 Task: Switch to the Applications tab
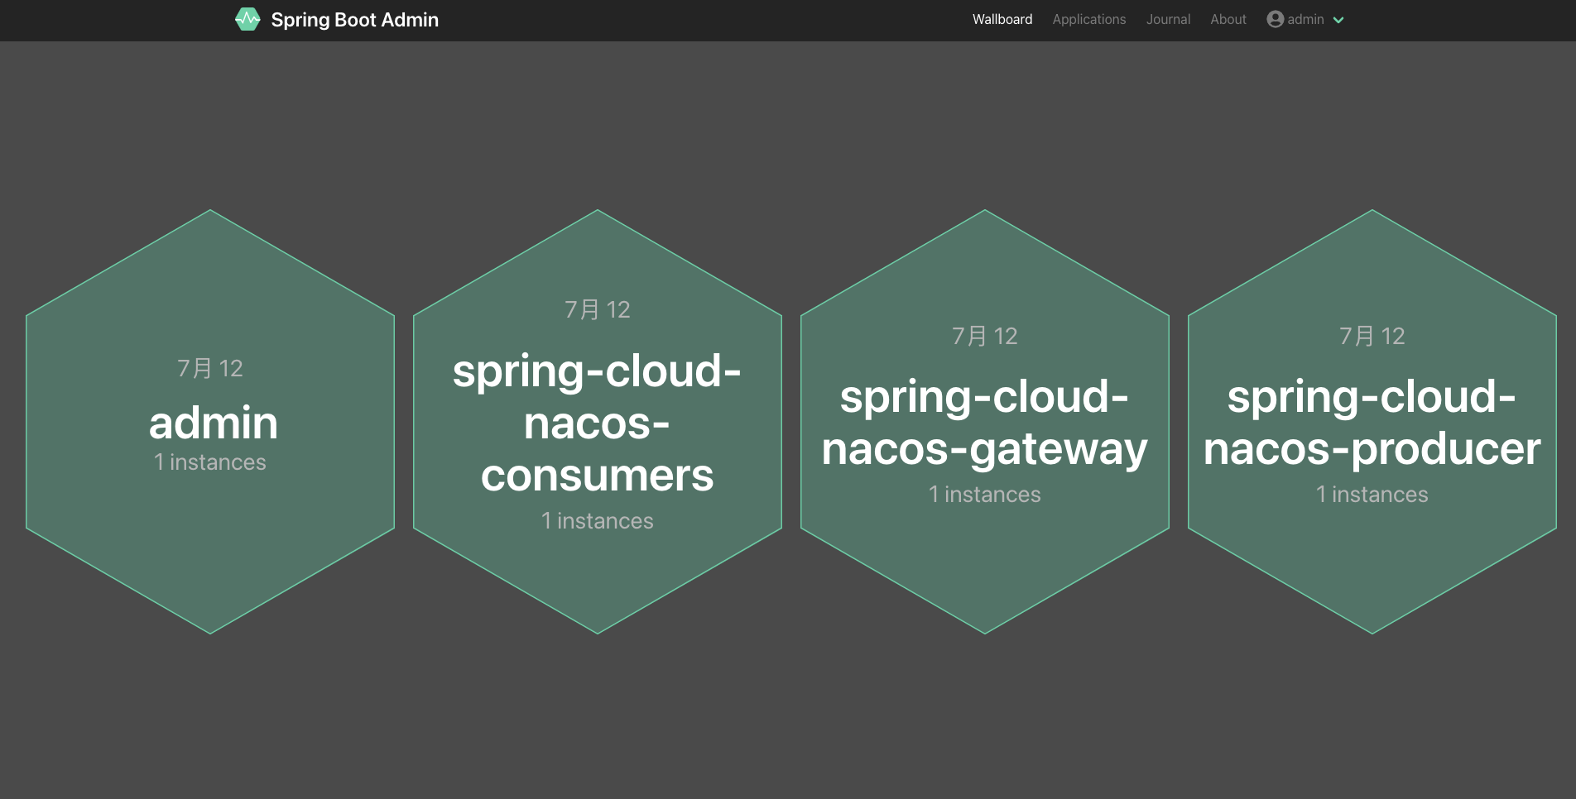tap(1088, 19)
